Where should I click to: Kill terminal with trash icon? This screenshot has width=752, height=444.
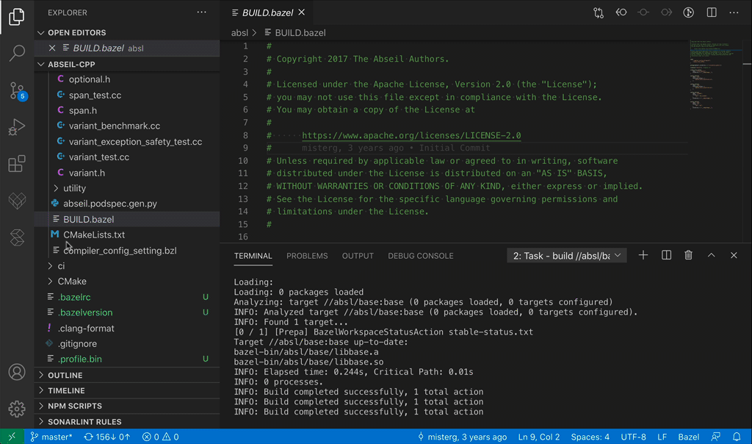click(x=688, y=255)
